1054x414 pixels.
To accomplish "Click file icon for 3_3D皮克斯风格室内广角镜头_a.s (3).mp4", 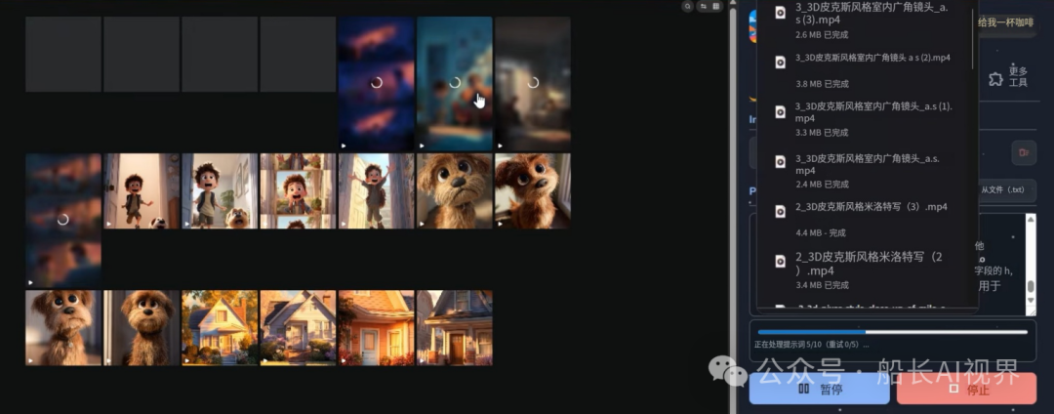I will pos(780,13).
